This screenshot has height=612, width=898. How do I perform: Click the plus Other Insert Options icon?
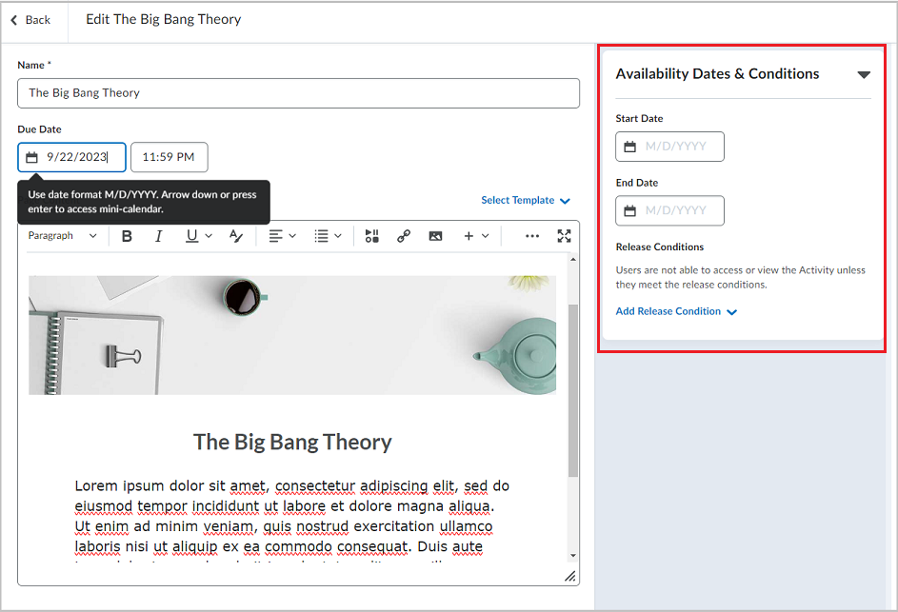pos(469,236)
